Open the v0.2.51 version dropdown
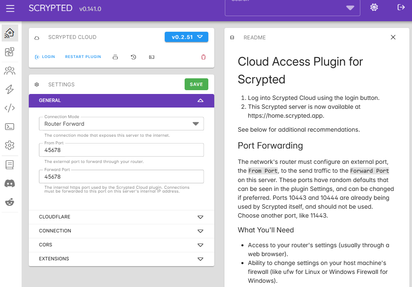The width and height of the screenshot is (412, 287). point(186,37)
